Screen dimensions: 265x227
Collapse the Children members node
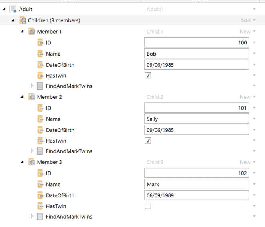pyautogui.click(x=13, y=20)
